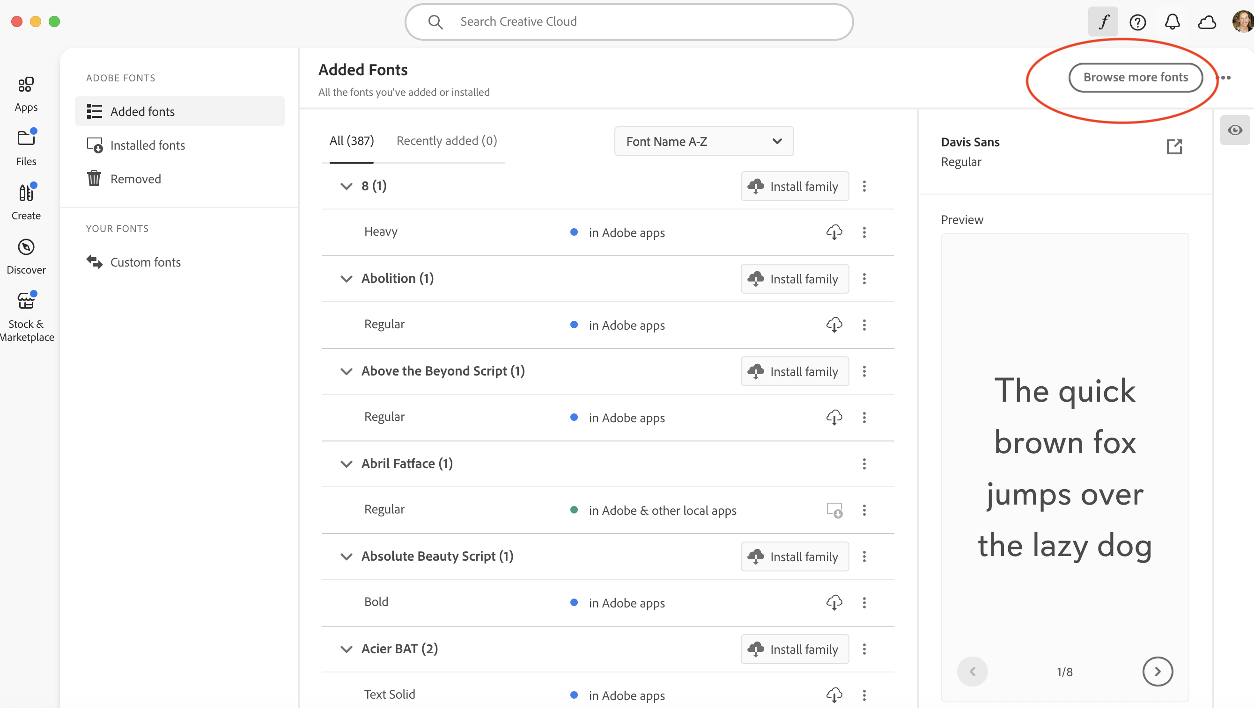Open the user profile avatar
The height and width of the screenshot is (708, 1254).
(1243, 22)
